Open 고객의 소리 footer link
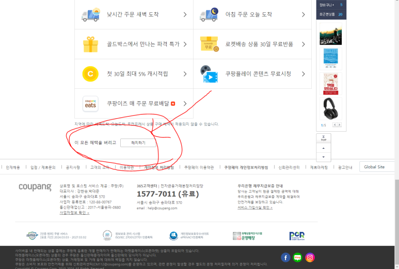This screenshot has height=269, width=399. (x=100, y=167)
